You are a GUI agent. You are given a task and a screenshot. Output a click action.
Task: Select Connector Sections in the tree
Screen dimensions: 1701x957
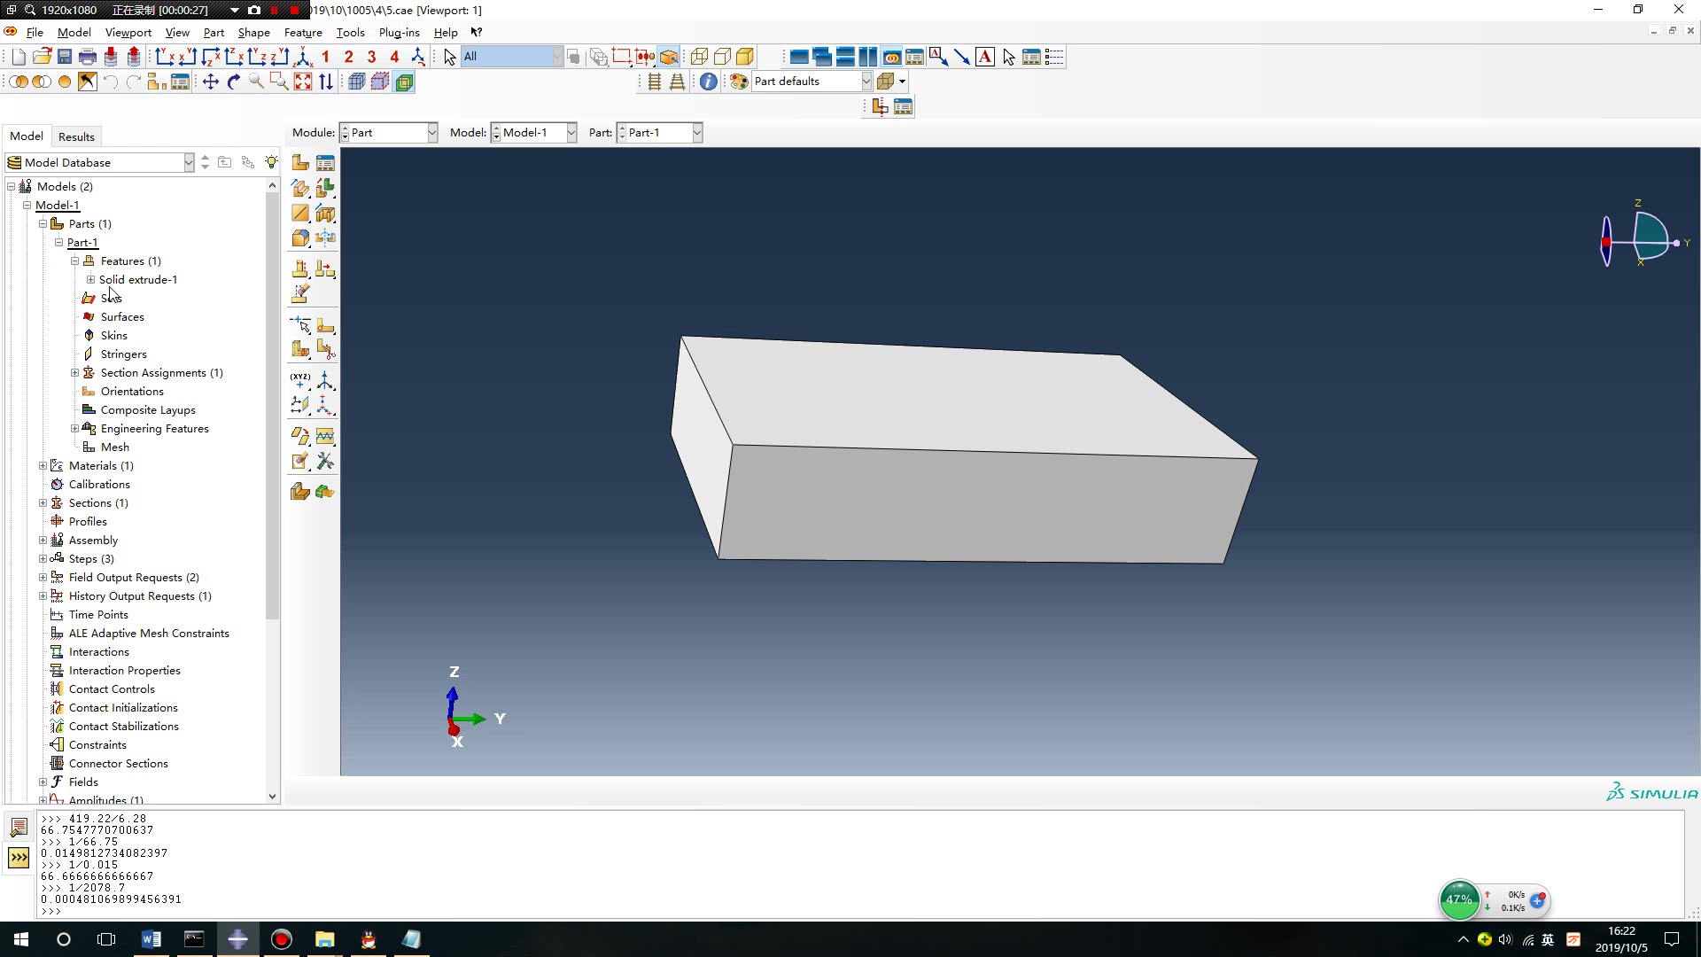pyautogui.click(x=118, y=763)
